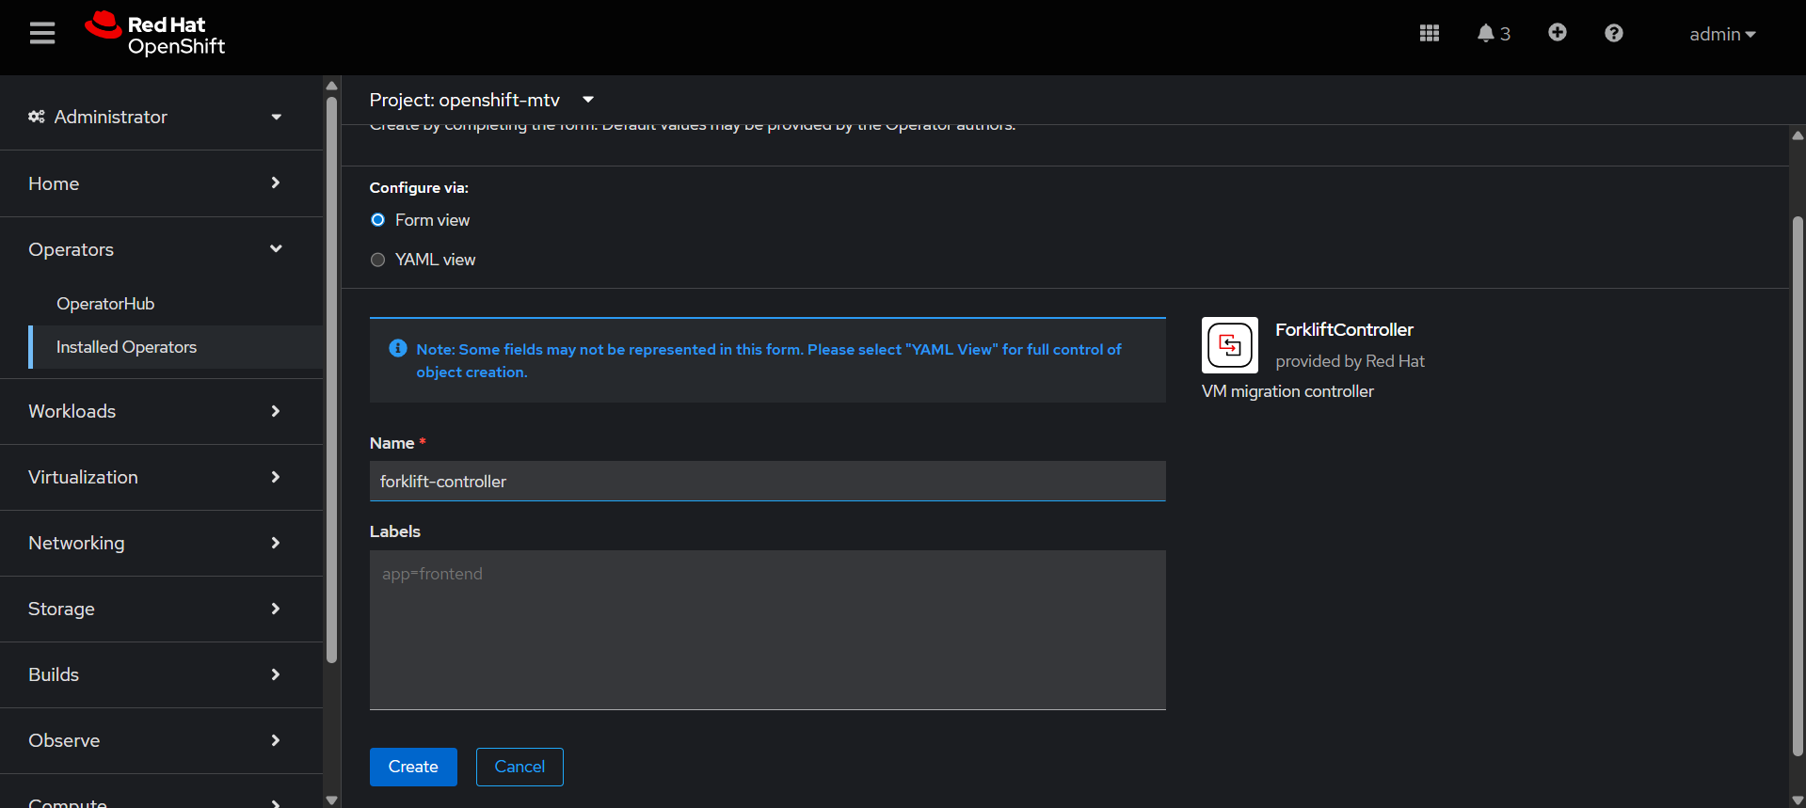Screen dimensions: 1806x808
Task: Open the help question mark menu
Action: tap(1613, 34)
